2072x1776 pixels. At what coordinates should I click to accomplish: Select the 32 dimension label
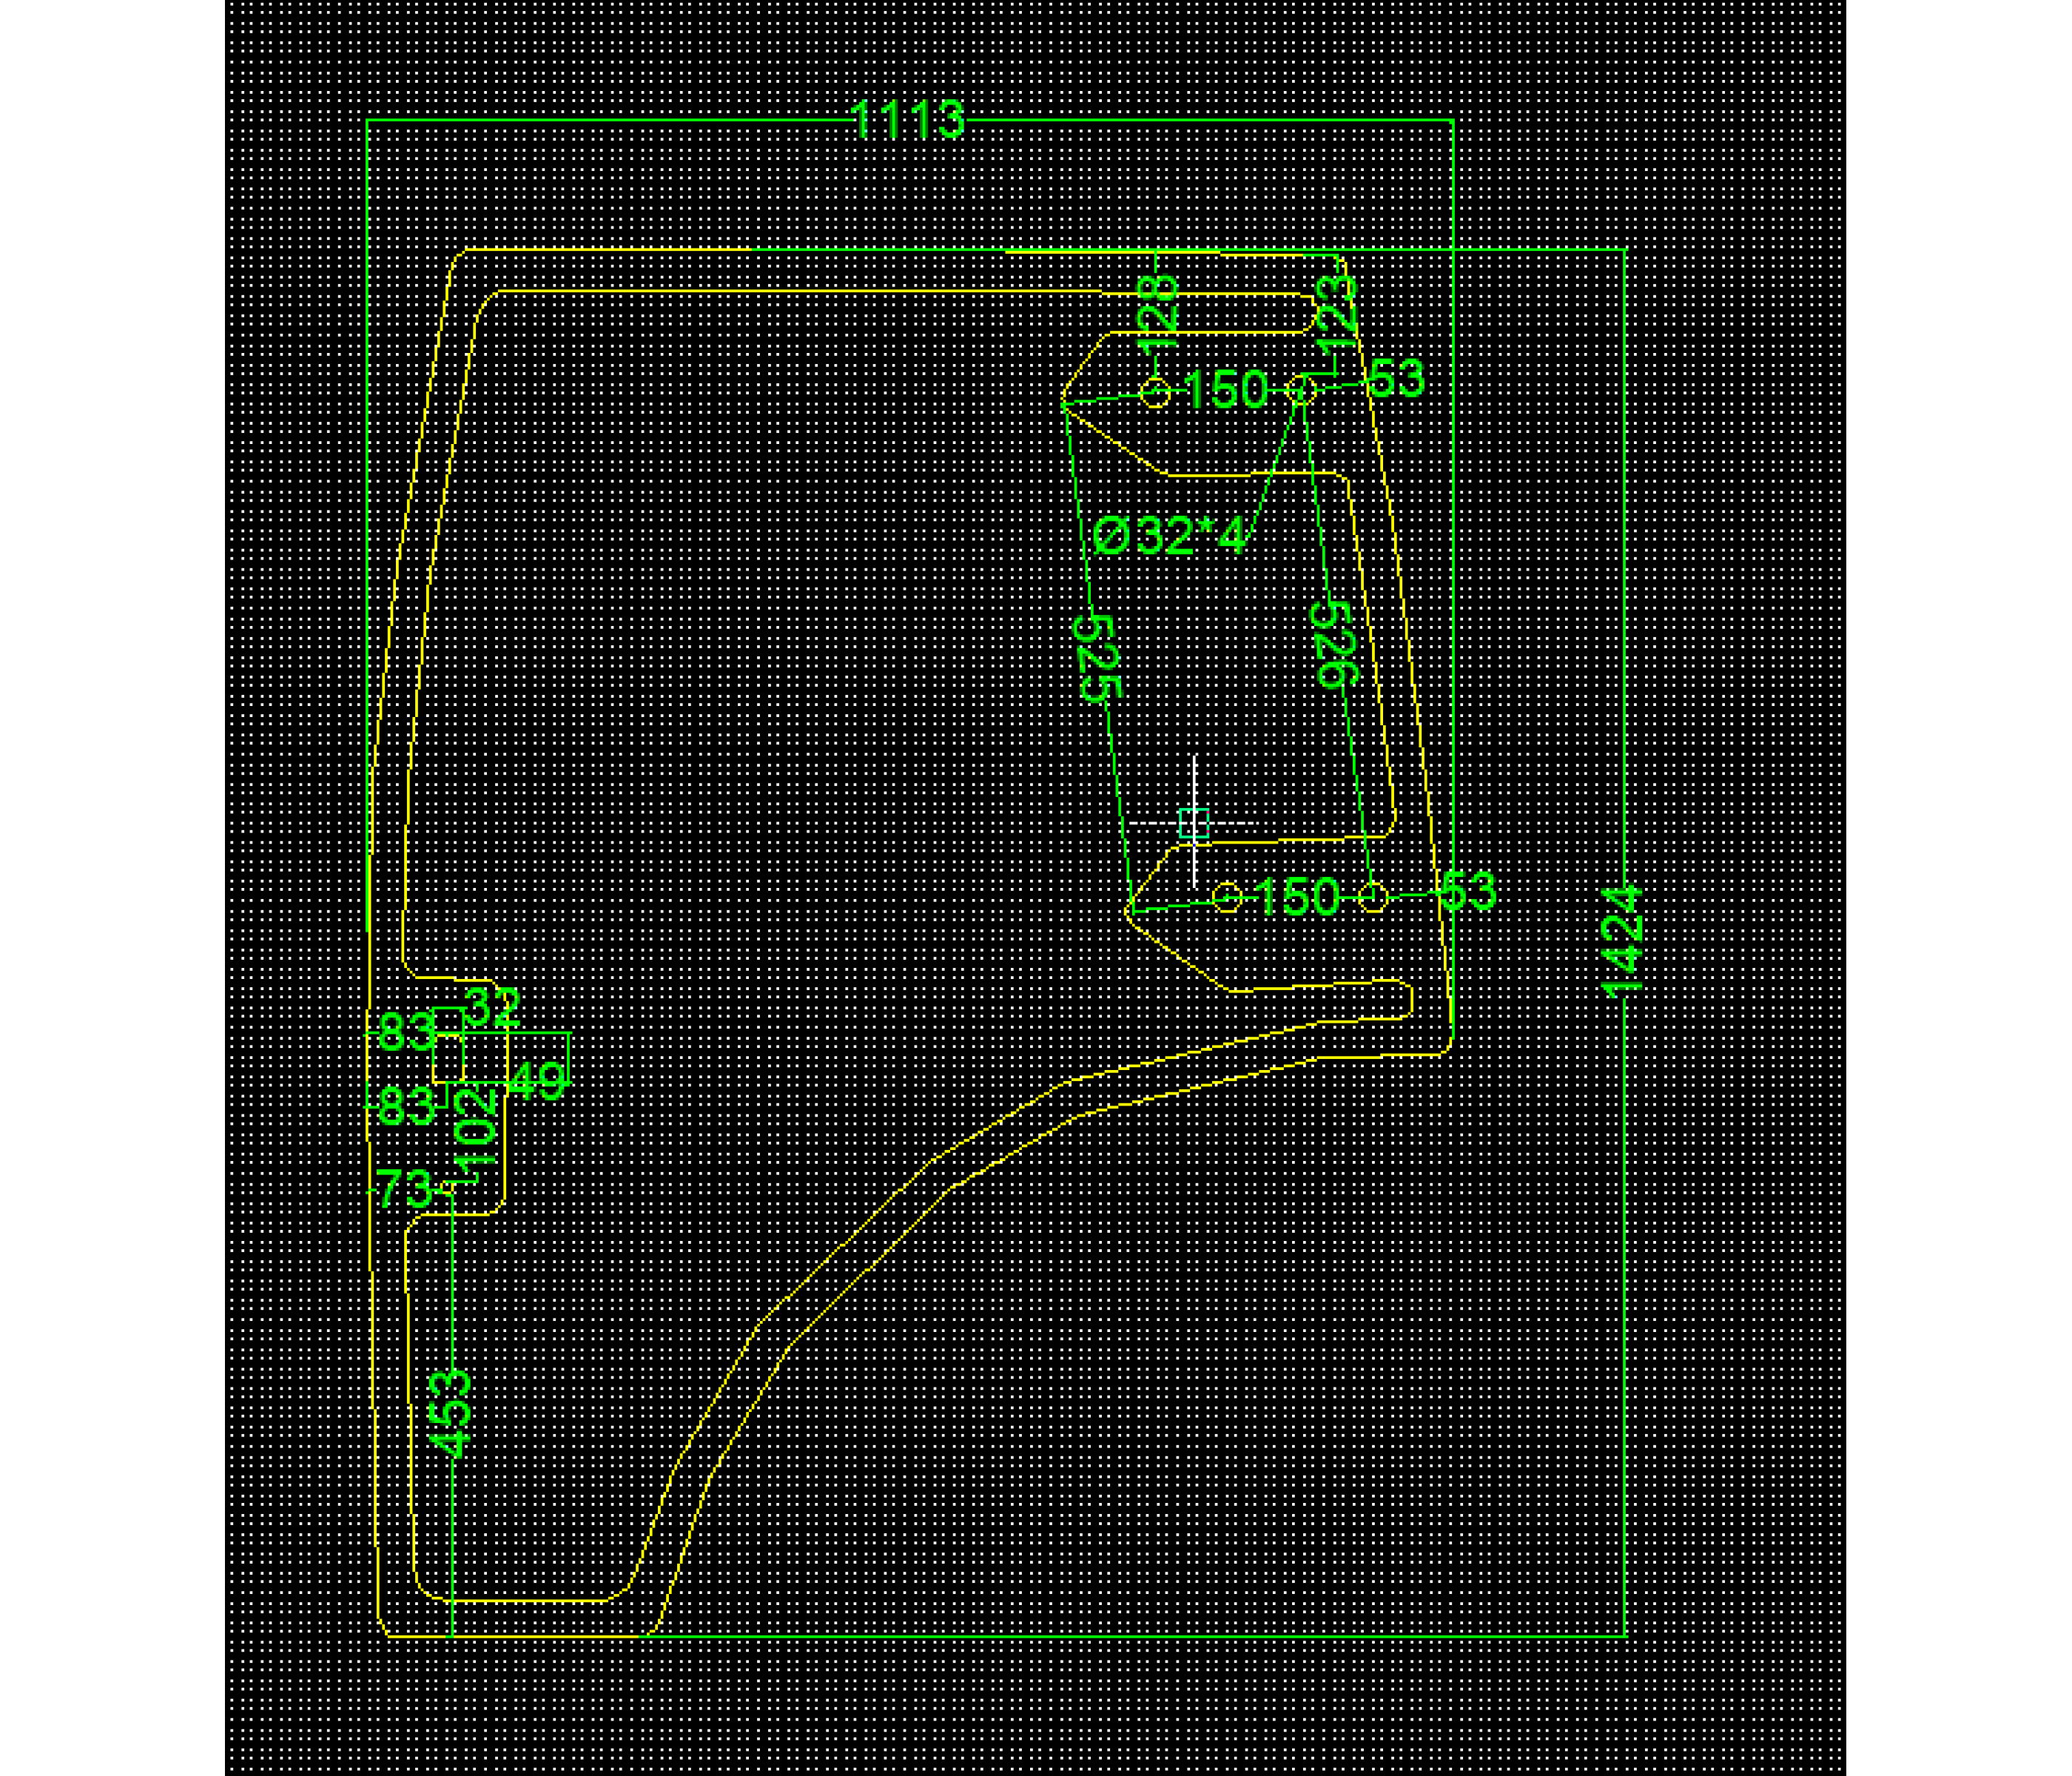tap(492, 1008)
